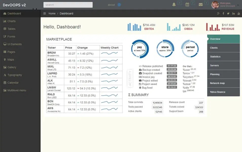Screen dimensions: 242x152
Task: Click the Twitter icon in the breadcrumb bar
Action: pos(228,13)
